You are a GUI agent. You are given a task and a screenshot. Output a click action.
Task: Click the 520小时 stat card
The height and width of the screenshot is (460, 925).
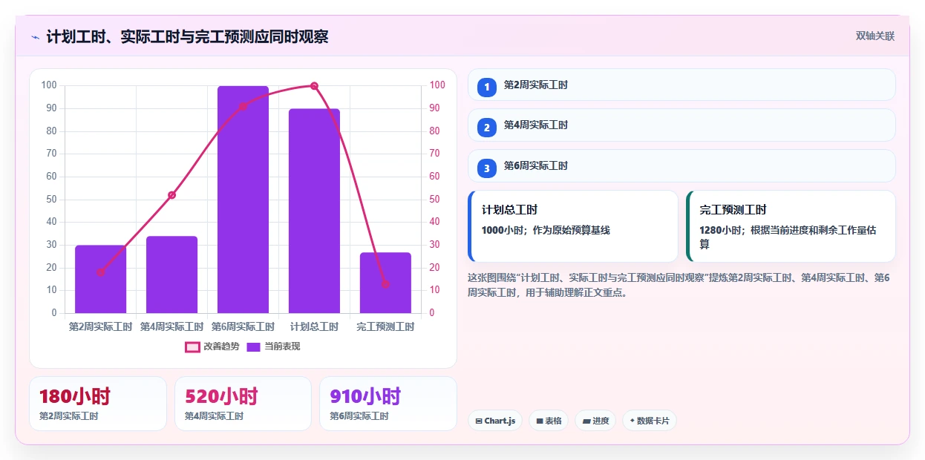click(243, 404)
